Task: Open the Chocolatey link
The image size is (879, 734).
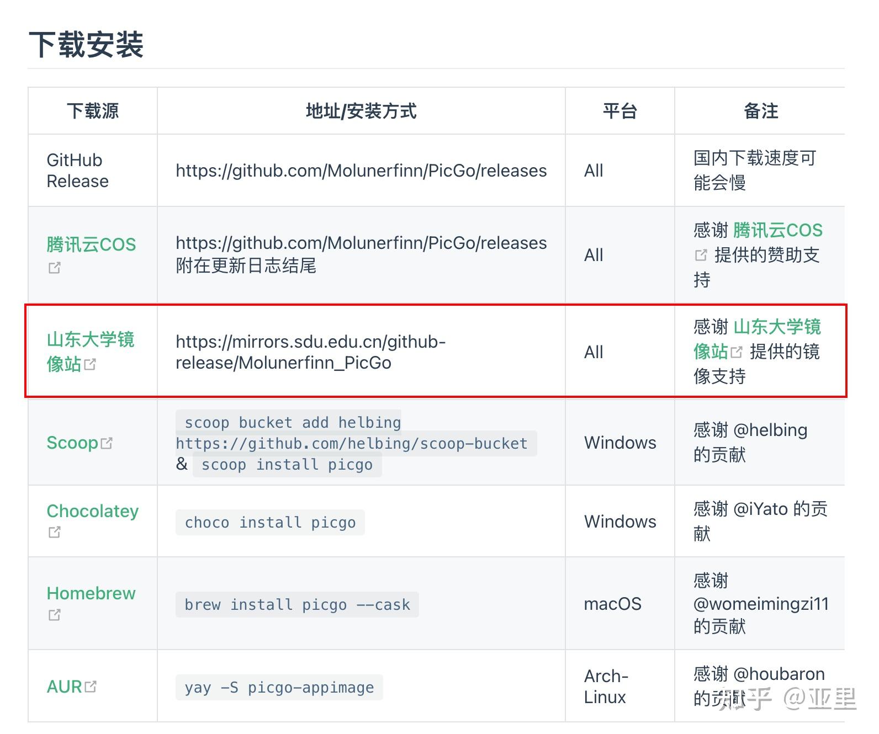Action: 92,511
